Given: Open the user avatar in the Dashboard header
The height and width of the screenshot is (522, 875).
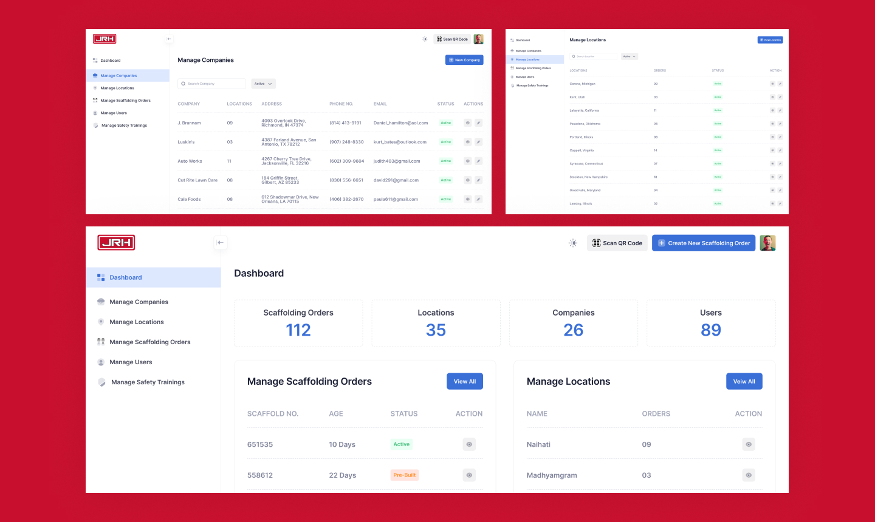Looking at the screenshot, I should (x=767, y=243).
